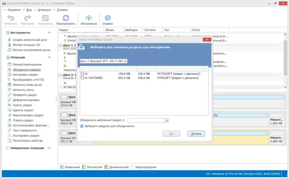Click the FAT32(GPT (раздел с данными)) cell
Image resolution: width=289 pixels, height=179 pixels.
pos(178,74)
